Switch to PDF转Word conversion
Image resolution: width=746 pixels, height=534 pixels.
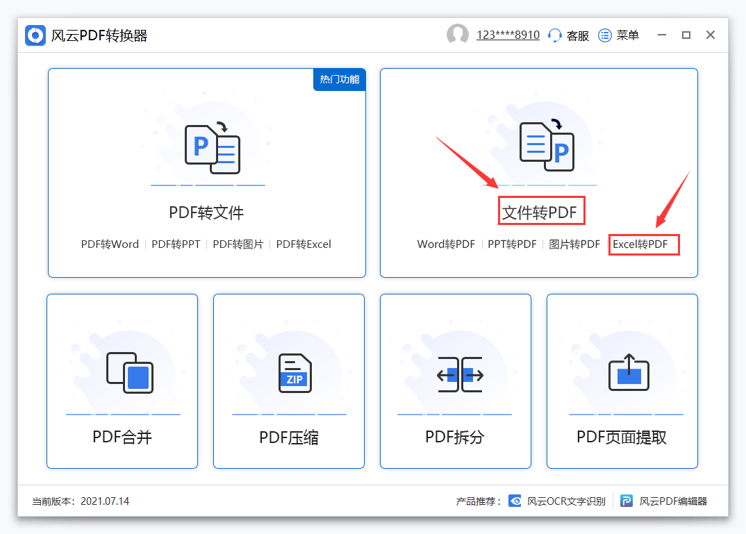(x=110, y=244)
